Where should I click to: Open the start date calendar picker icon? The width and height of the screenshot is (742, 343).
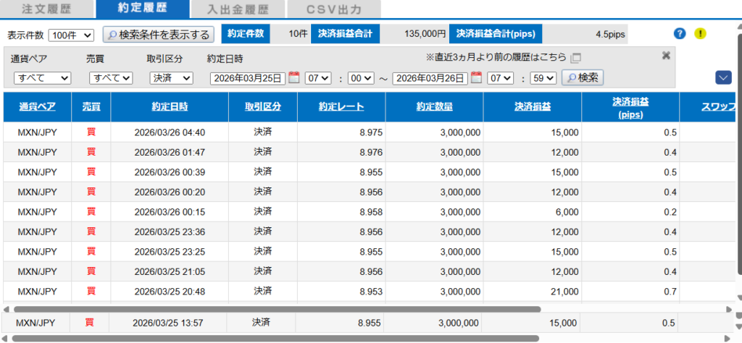(x=293, y=77)
